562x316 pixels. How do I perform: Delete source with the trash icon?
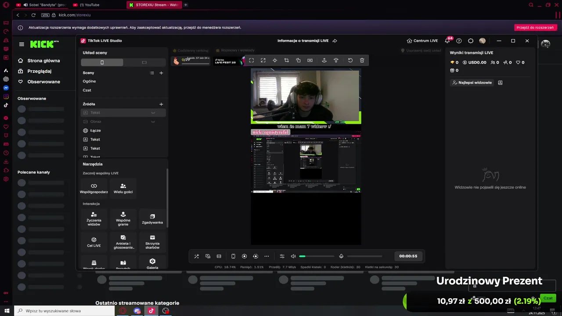[x=362, y=61]
